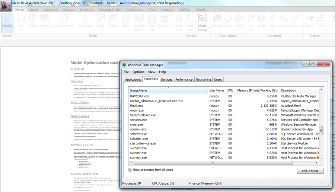The height and width of the screenshot is (192, 335).
Task: Open the Massing & Site ribbon tab
Action: (x=109, y=10)
